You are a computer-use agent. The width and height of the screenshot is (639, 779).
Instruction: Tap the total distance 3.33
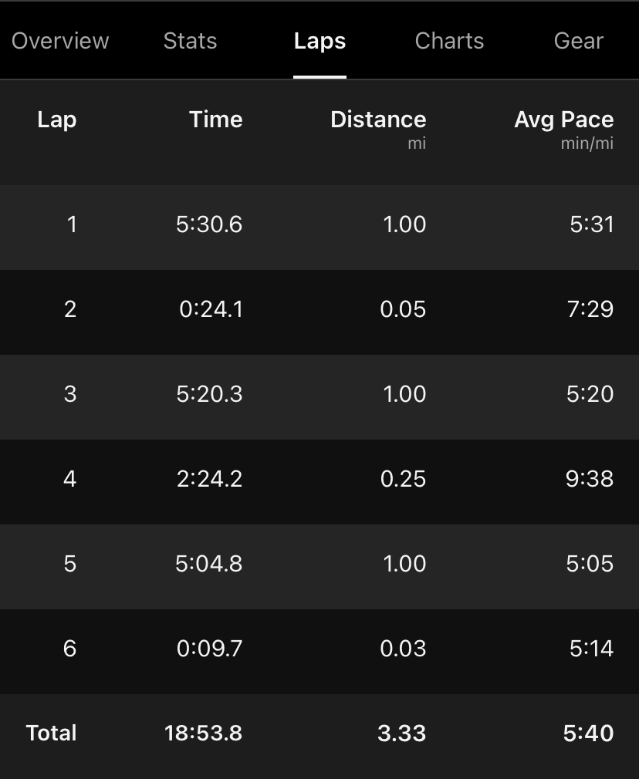[402, 733]
